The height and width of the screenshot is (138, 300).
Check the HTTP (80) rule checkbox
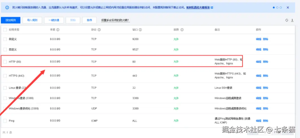pos(5,62)
